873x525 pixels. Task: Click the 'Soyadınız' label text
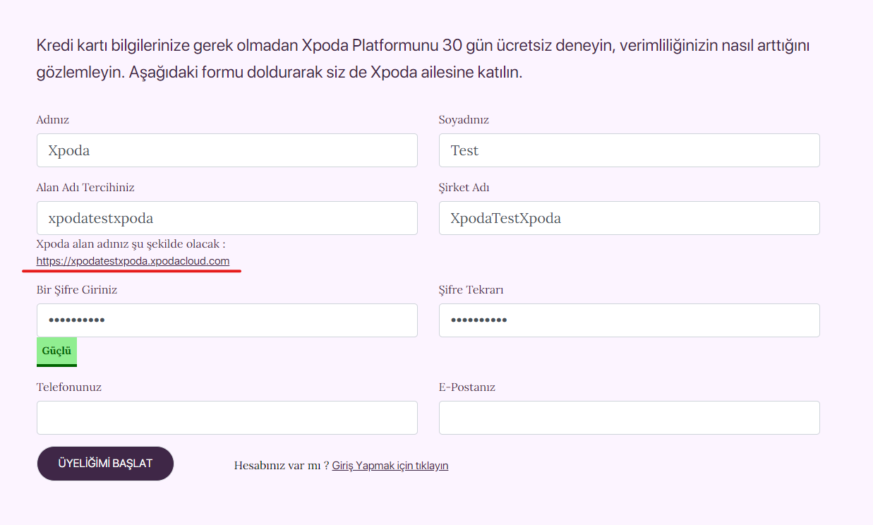tap(464, 120)
